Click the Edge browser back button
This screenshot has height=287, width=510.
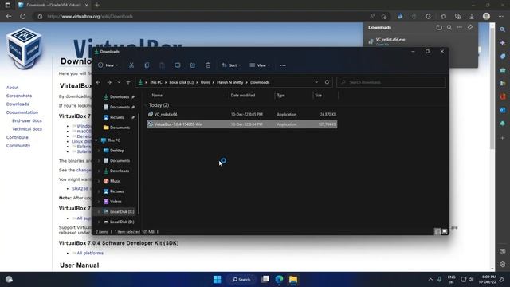coord(9,16)
